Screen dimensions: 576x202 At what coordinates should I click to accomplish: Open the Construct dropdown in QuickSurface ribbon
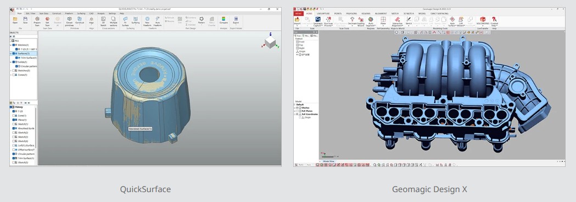coord(80,21)
